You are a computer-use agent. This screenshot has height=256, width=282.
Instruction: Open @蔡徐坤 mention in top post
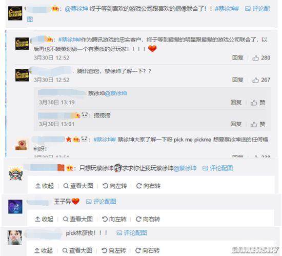point(76,9)
